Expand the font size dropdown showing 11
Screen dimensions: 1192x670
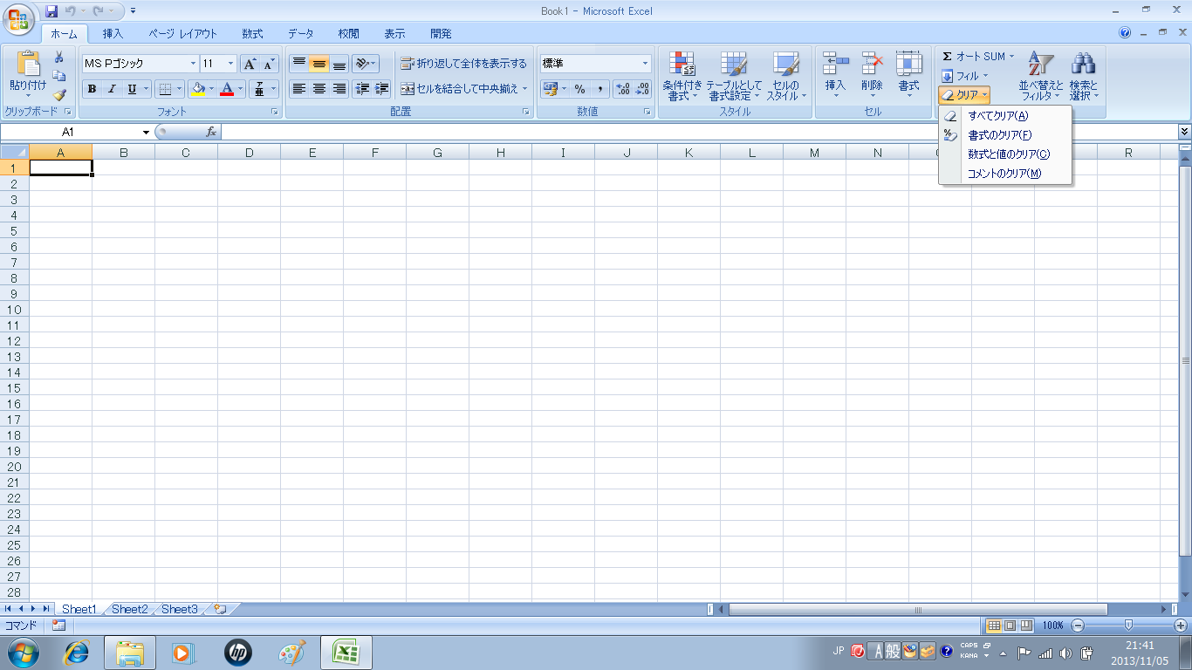(x=230, y=64)
